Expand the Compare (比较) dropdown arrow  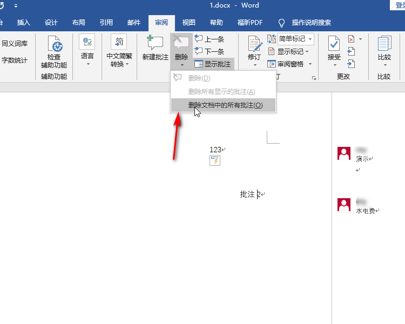(385, 65)
